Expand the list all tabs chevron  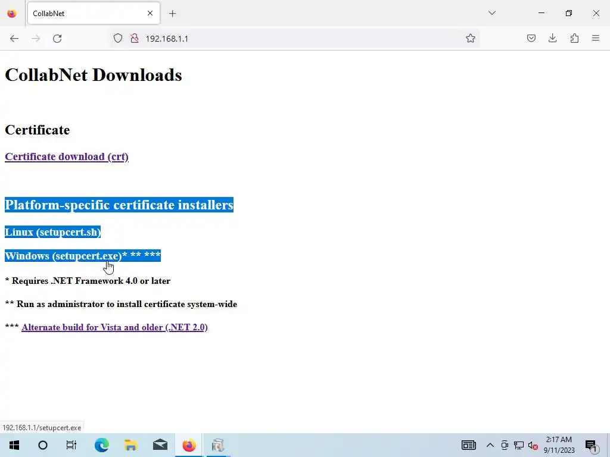491,13
